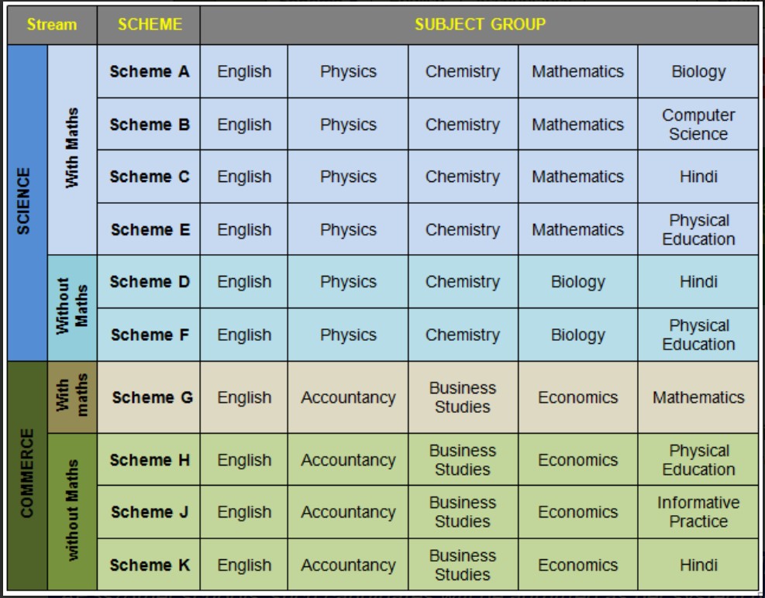Select Business Studies in Scheme K row
Viewport: 765px width, 598px height.
(462, 565)
